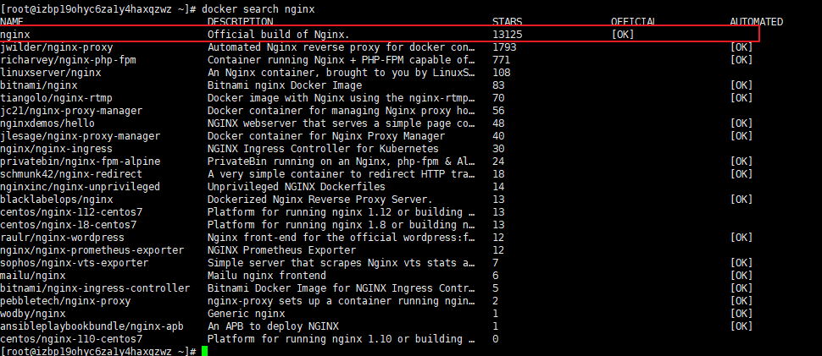822x356 pixels.
Task: Click 'An APB to deploy NGINX' description
Action: point(273,326)
